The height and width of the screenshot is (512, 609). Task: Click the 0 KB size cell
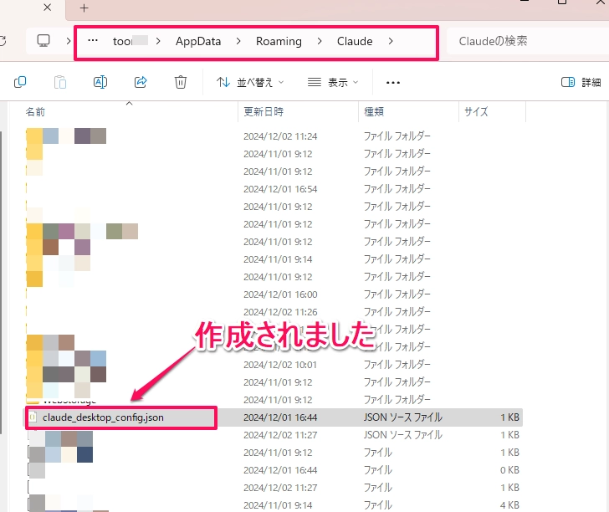pos(509,470)
